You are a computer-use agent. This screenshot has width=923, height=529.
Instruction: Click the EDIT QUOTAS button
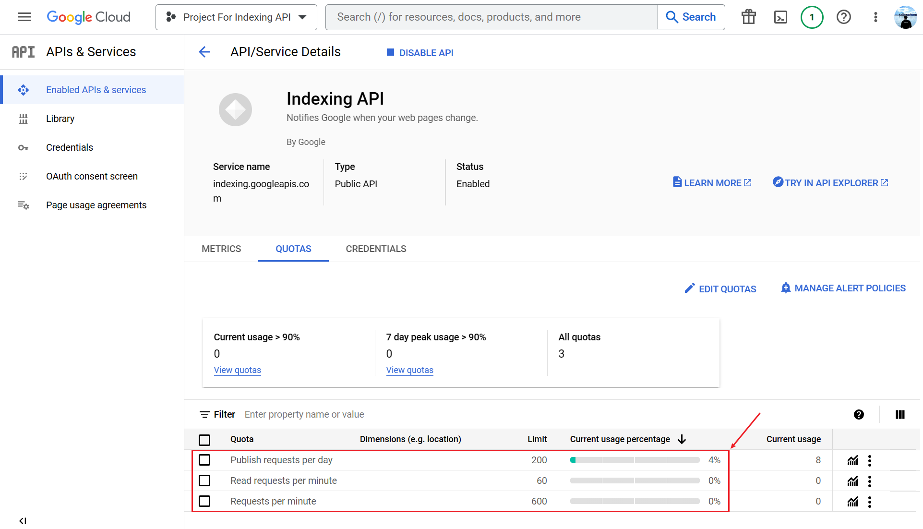pyautogui.click(x=720, y=289)
